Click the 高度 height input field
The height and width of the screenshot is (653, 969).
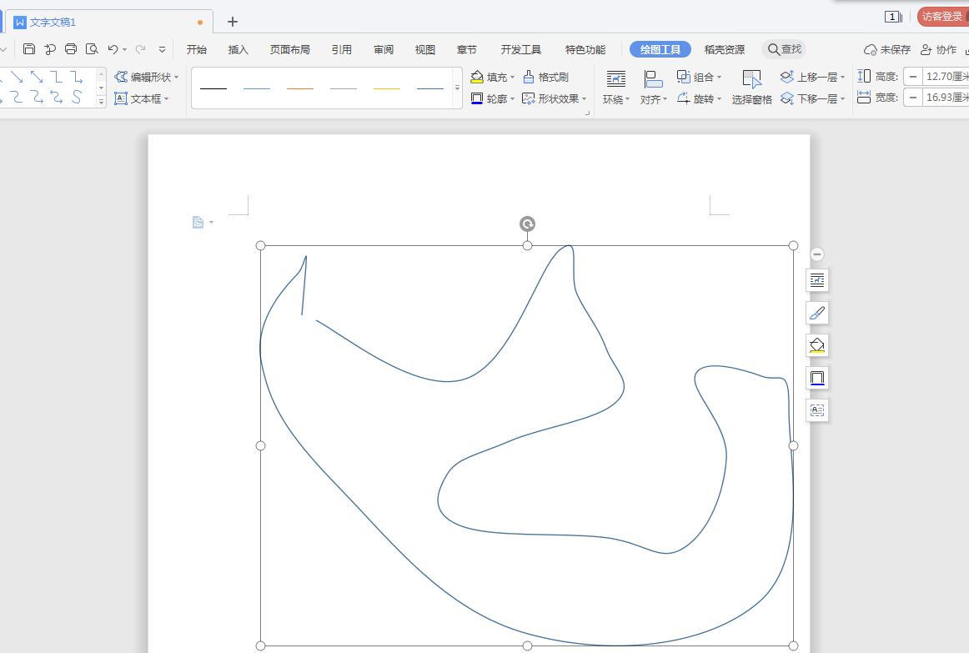click(946, 77)
